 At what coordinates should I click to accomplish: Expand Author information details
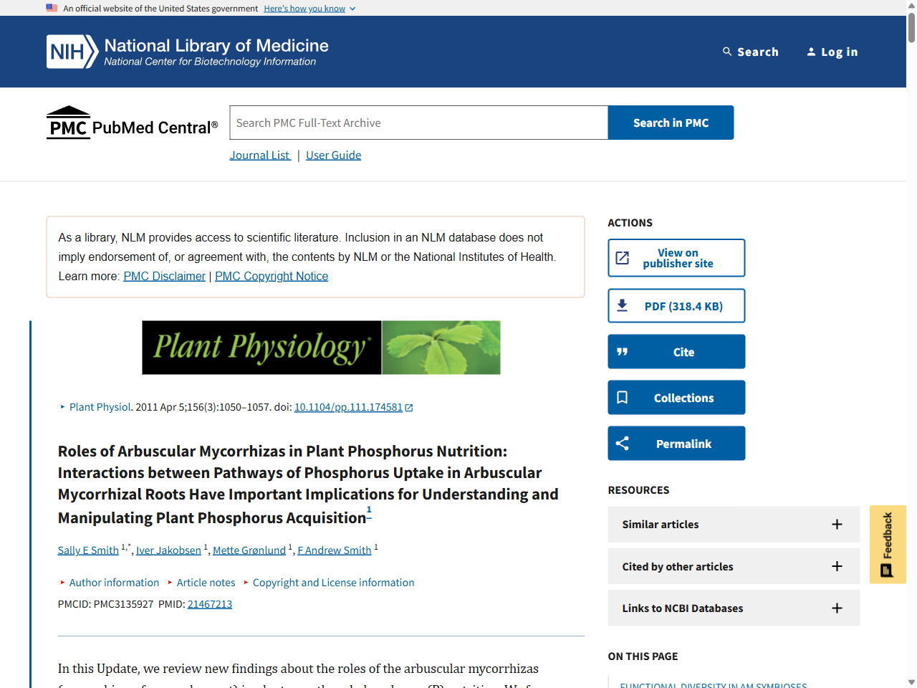click(x=109, y=583)
